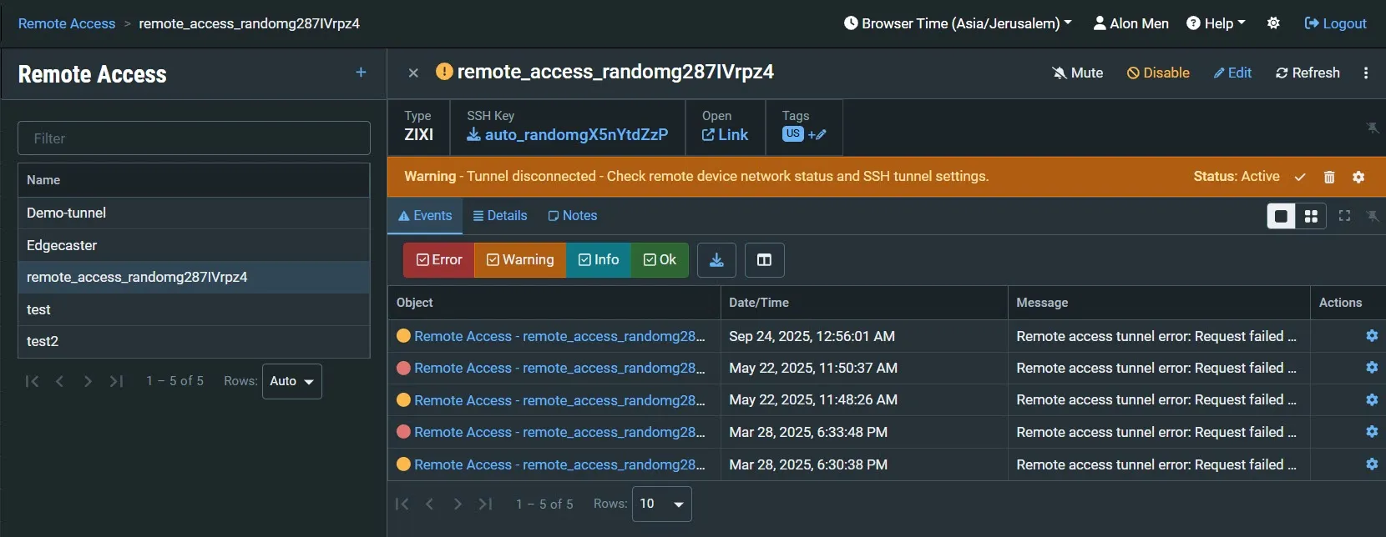Screen dimensions: 1386x537
Task: Open the Alon Men user menu
Action: [1131, 23]
